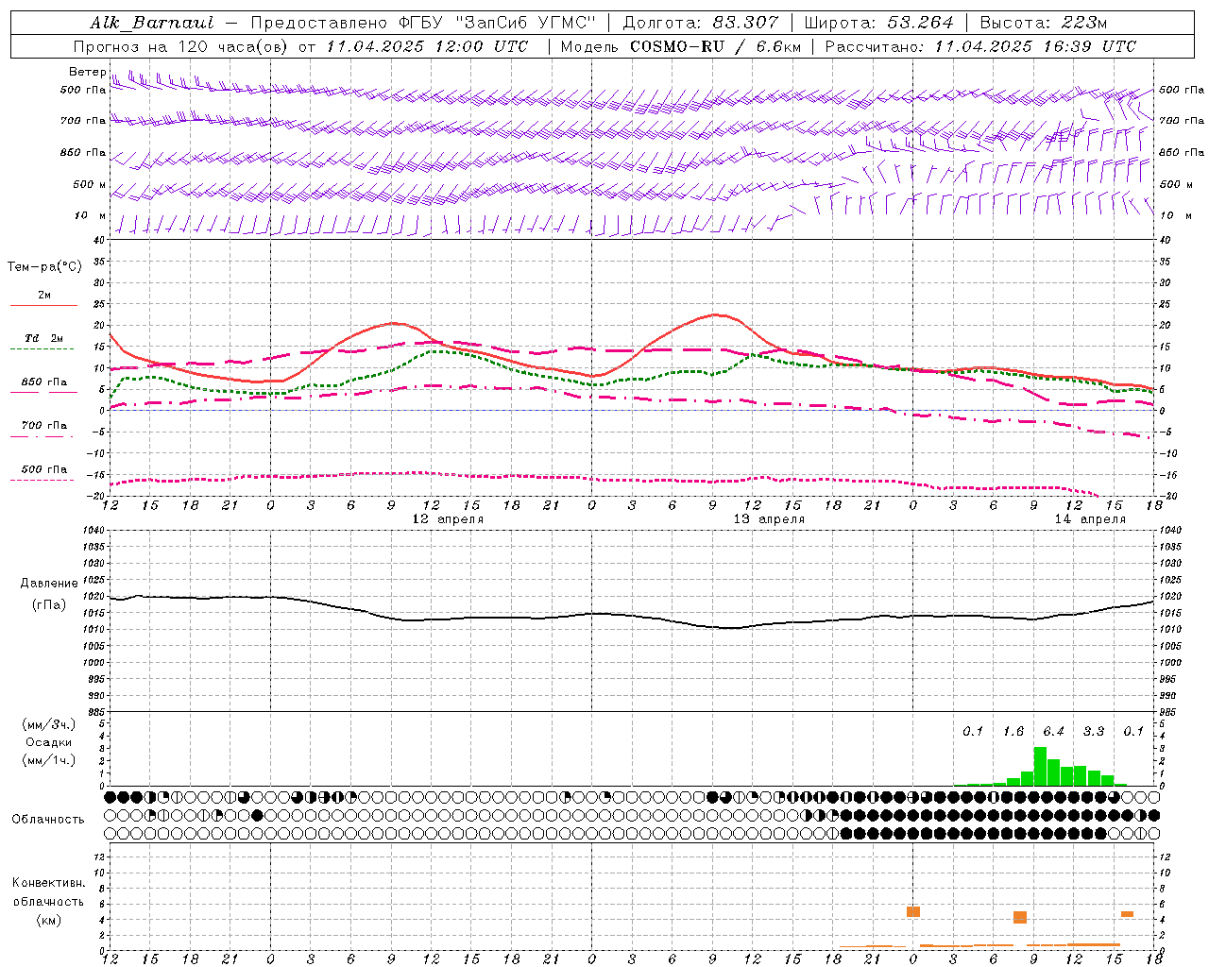
Task: Click the 13 апреля date label
Action: pos(769,519)
